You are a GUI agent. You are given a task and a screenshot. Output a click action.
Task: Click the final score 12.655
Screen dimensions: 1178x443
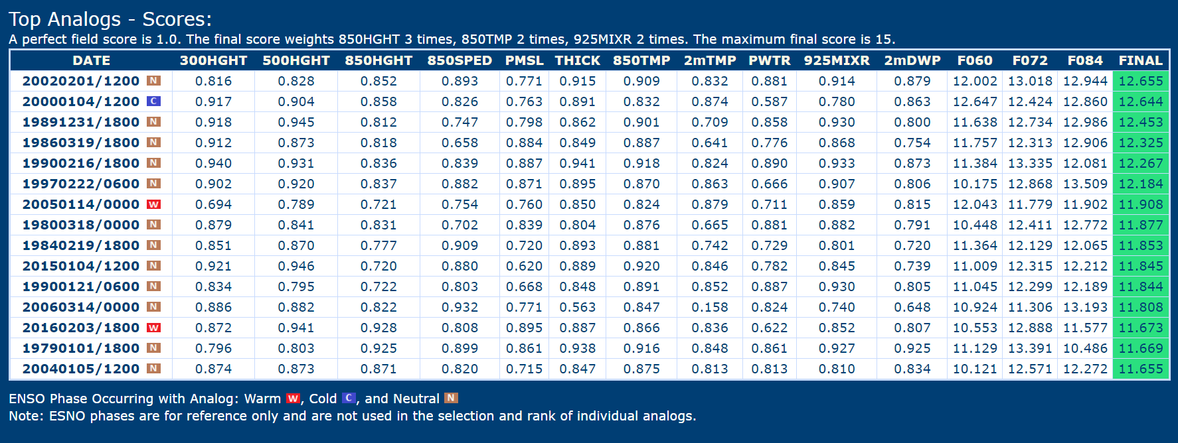[x=1141, y=81]
